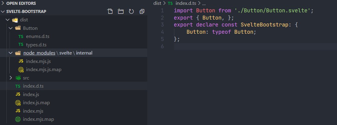Click the dist breadcrumb segment
This screenshot has width=337, height=125.
157,3
